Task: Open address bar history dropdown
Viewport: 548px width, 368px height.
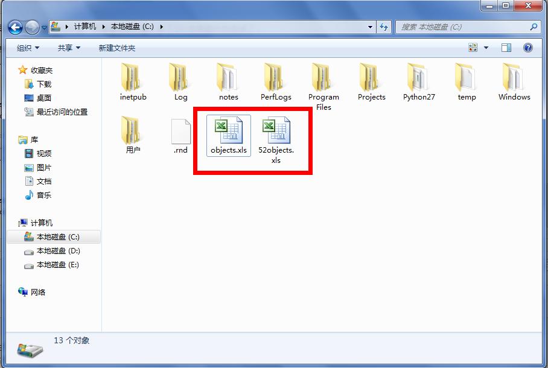Action: click(x=370, y=27)
